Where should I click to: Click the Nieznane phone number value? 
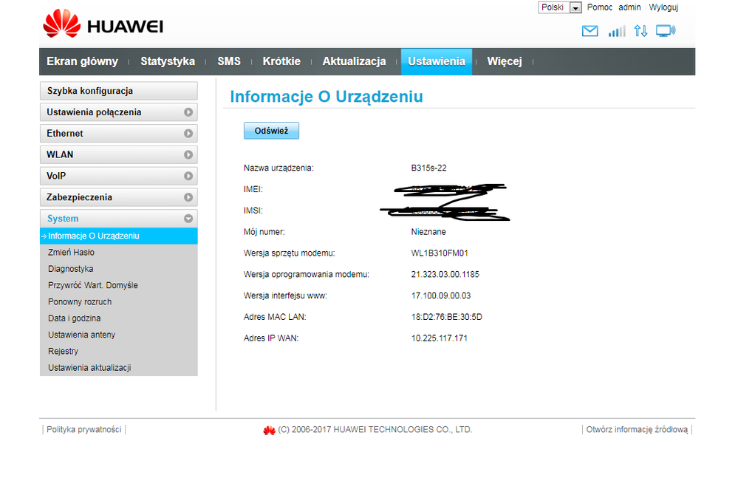click(x=428, y=232)
